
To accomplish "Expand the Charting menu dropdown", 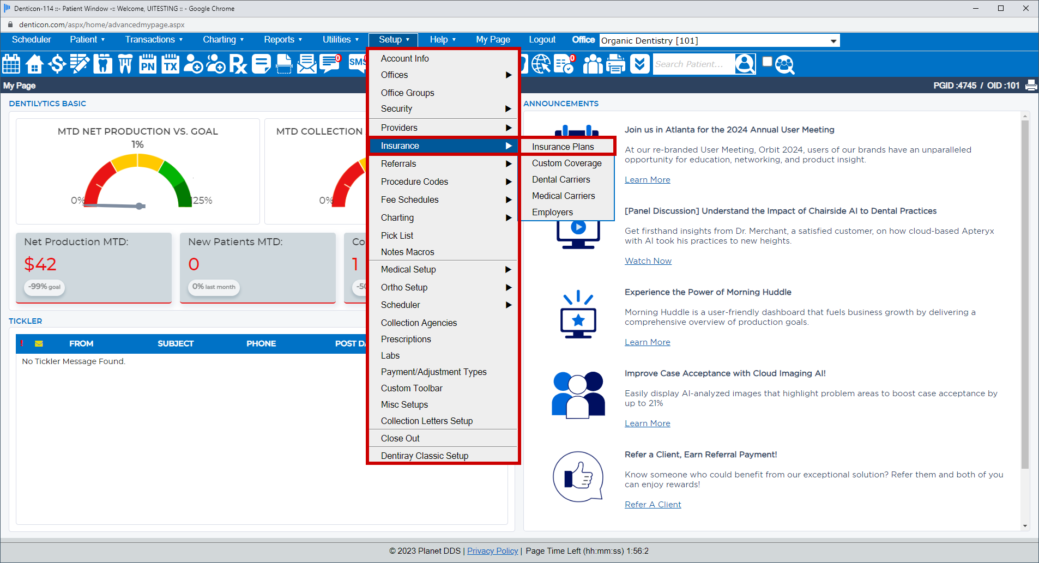I will point(223,39).
